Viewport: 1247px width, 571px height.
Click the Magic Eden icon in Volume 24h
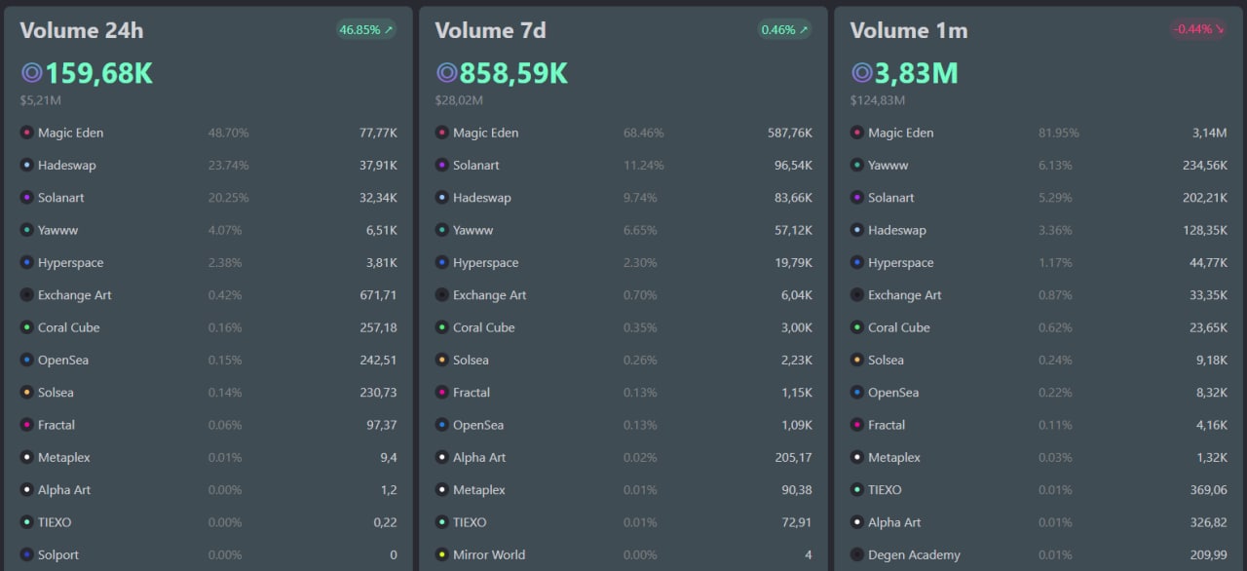coord(27,133)
